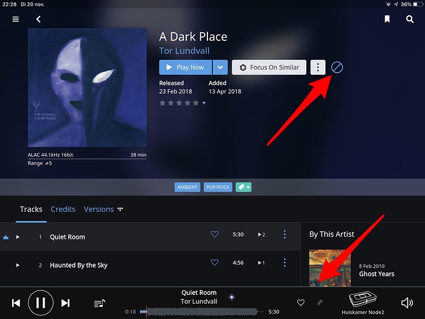425x319 pixels.
Task: Click Quiet Room play count indicator
Action: click(x=261, y=234)
